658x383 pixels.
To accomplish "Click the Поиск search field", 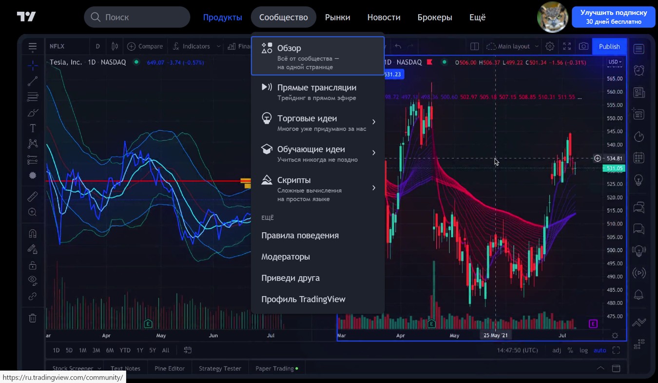I will pos(137,17).
